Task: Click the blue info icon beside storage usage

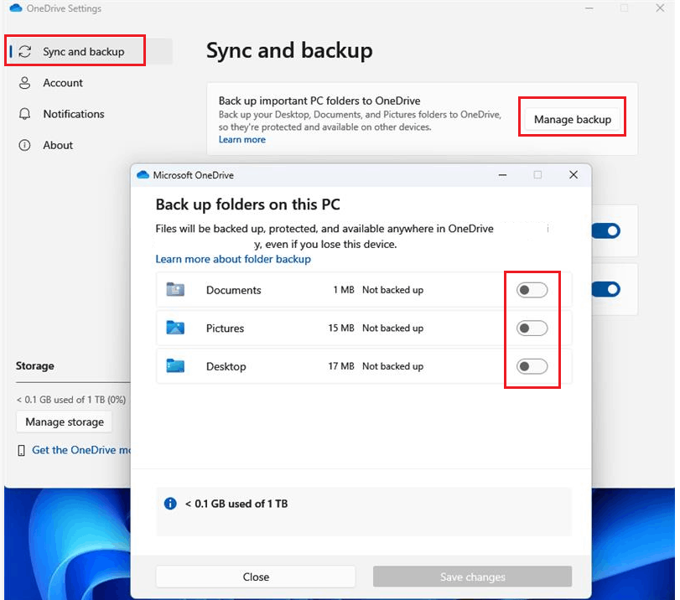Action: [x=170, y=504]
